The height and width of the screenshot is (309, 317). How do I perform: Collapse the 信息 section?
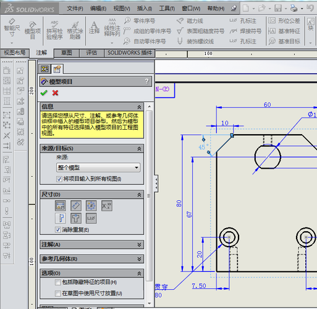pos(139,107)
